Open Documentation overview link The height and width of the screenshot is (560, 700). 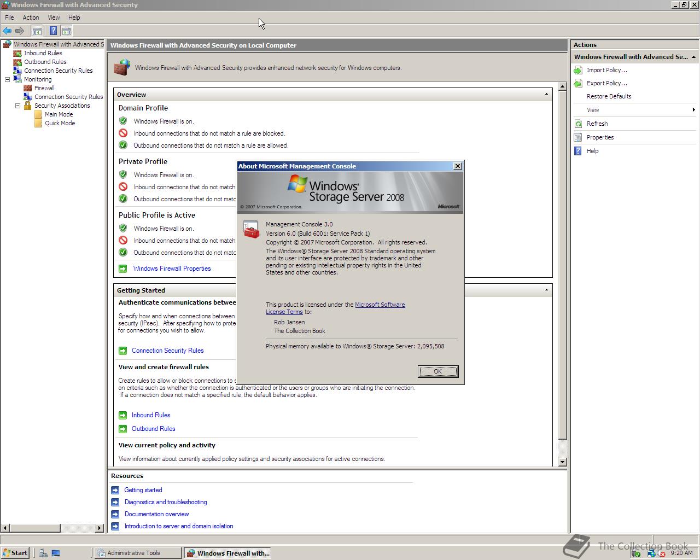pos(156,514)
